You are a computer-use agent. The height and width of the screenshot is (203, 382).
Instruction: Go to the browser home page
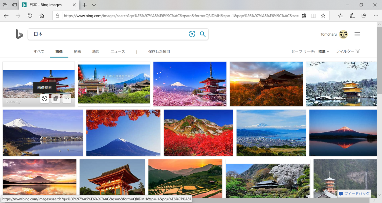(42, 16)
